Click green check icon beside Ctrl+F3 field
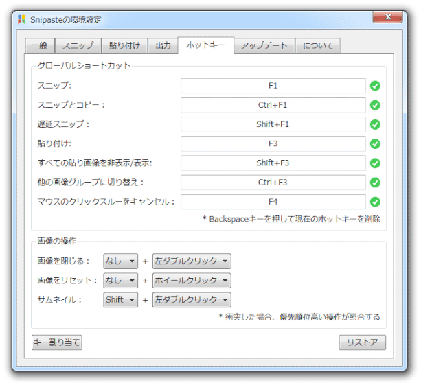The width and height of the screenshot is (421, 385). click(x=375, y=183)
